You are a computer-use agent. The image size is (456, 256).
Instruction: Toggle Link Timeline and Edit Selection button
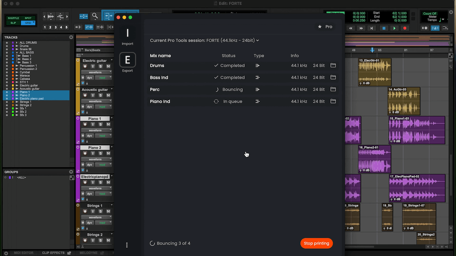(x=89, y=27)
